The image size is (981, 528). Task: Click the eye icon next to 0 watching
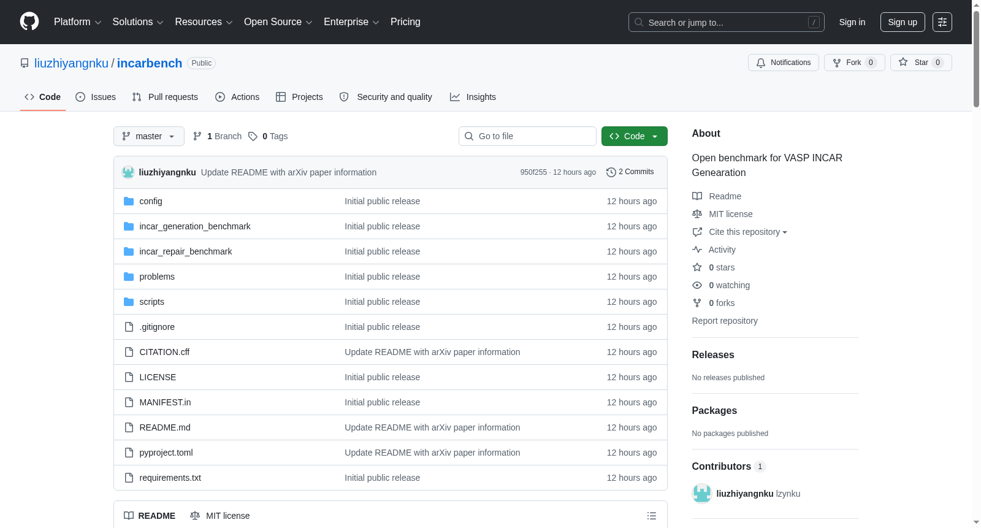click(x=697, y=285)
